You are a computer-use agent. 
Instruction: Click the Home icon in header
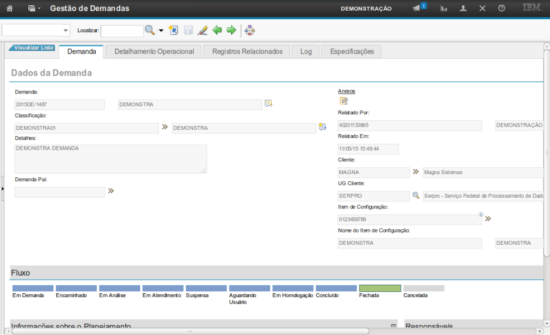[x=9, y=9]
